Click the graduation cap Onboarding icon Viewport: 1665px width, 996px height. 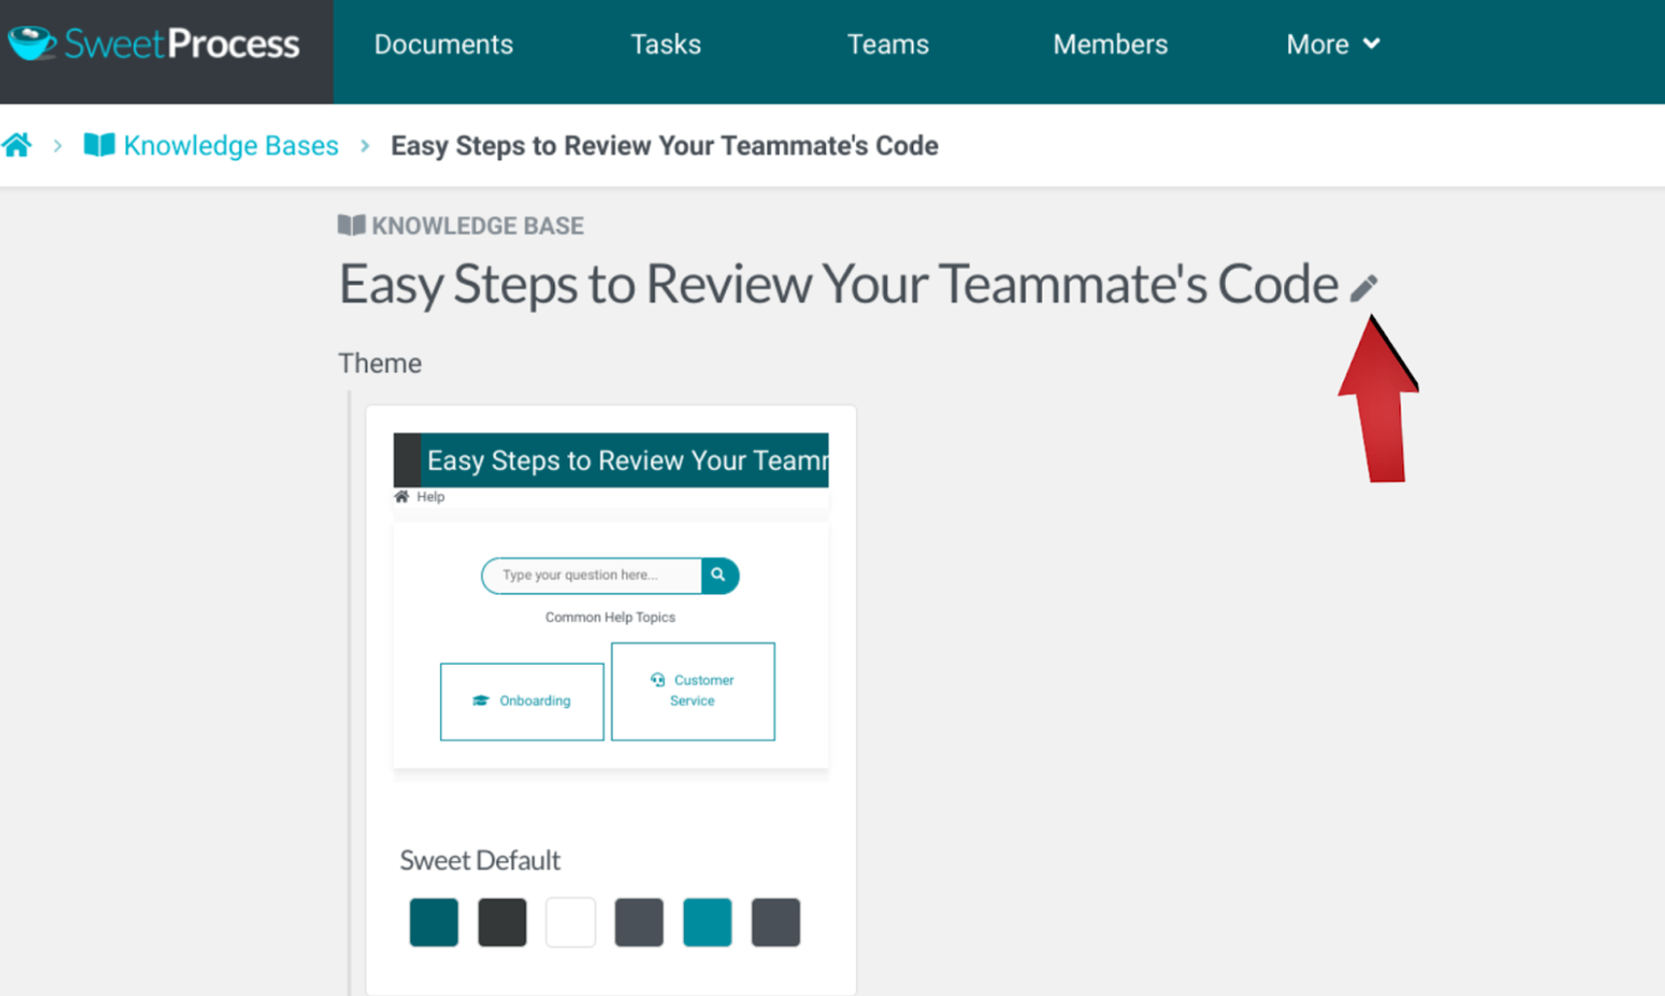[481, 700]
